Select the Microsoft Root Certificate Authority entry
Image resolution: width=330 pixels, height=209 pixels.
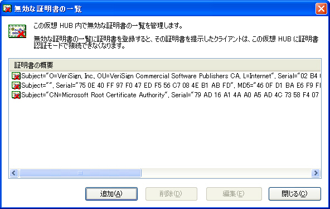coord(166,95)
